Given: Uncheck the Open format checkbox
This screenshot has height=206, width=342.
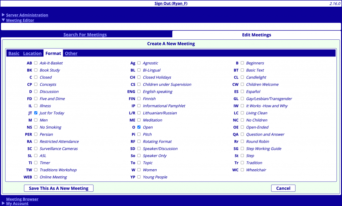Looking at the screenshot, I should coord(139,127).
